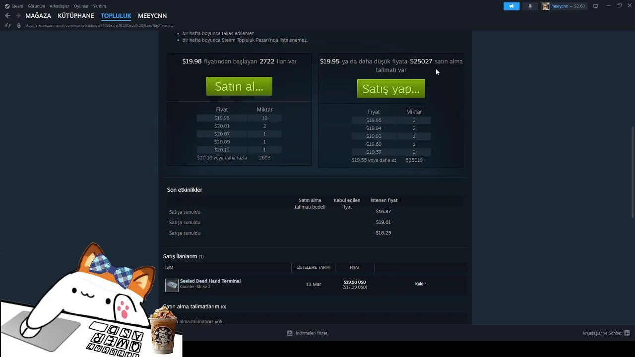Click the vertical scrollbar thumb
The image size is (635, 357).
pos(633,172)
